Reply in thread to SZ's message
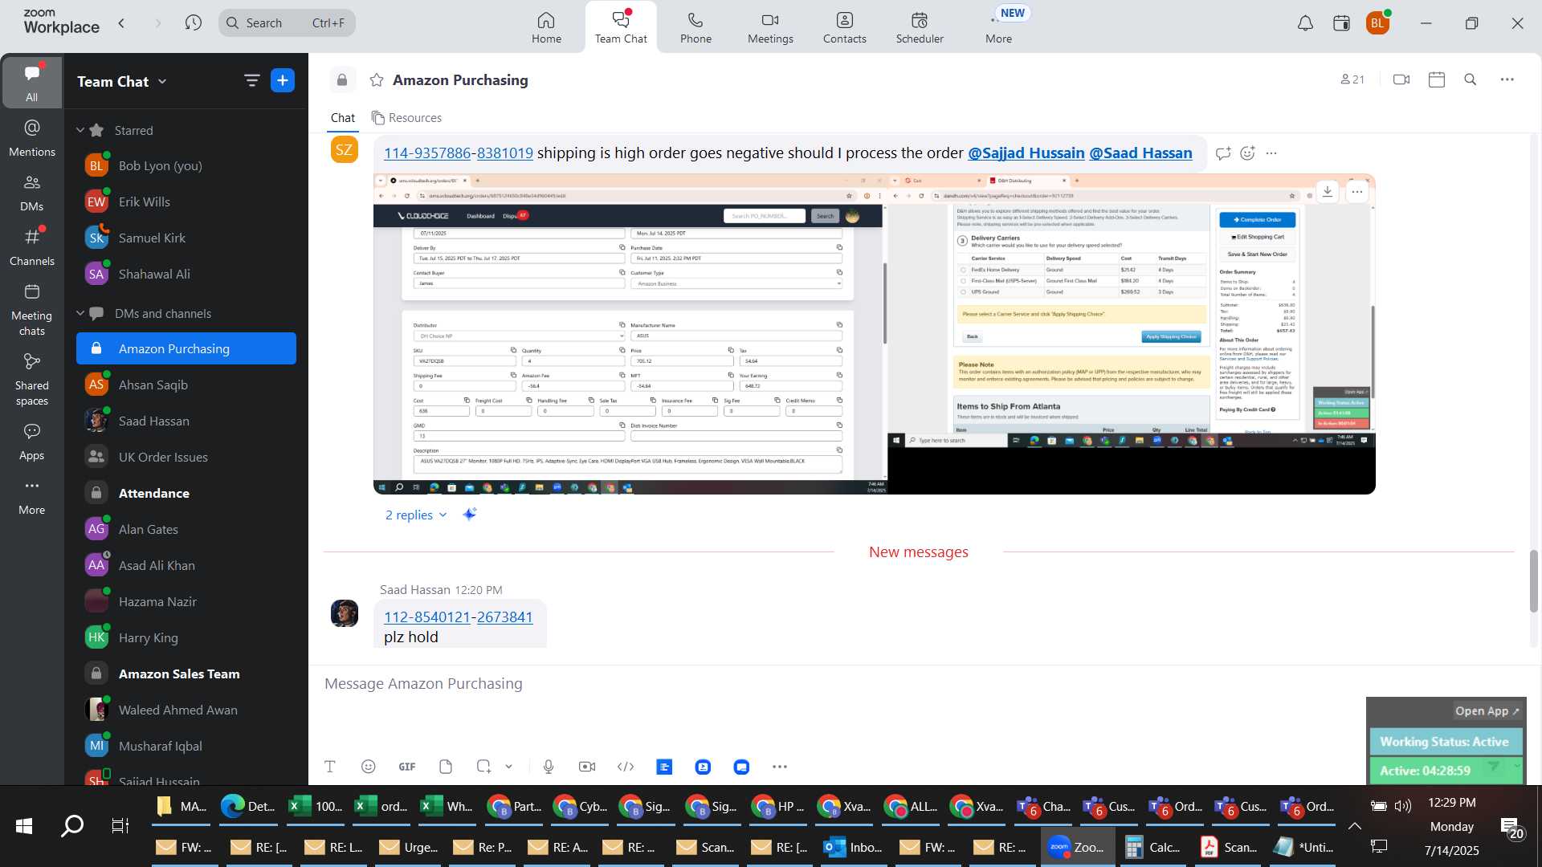Viewport: 1542px width, 867px height. pos(1223,153)
